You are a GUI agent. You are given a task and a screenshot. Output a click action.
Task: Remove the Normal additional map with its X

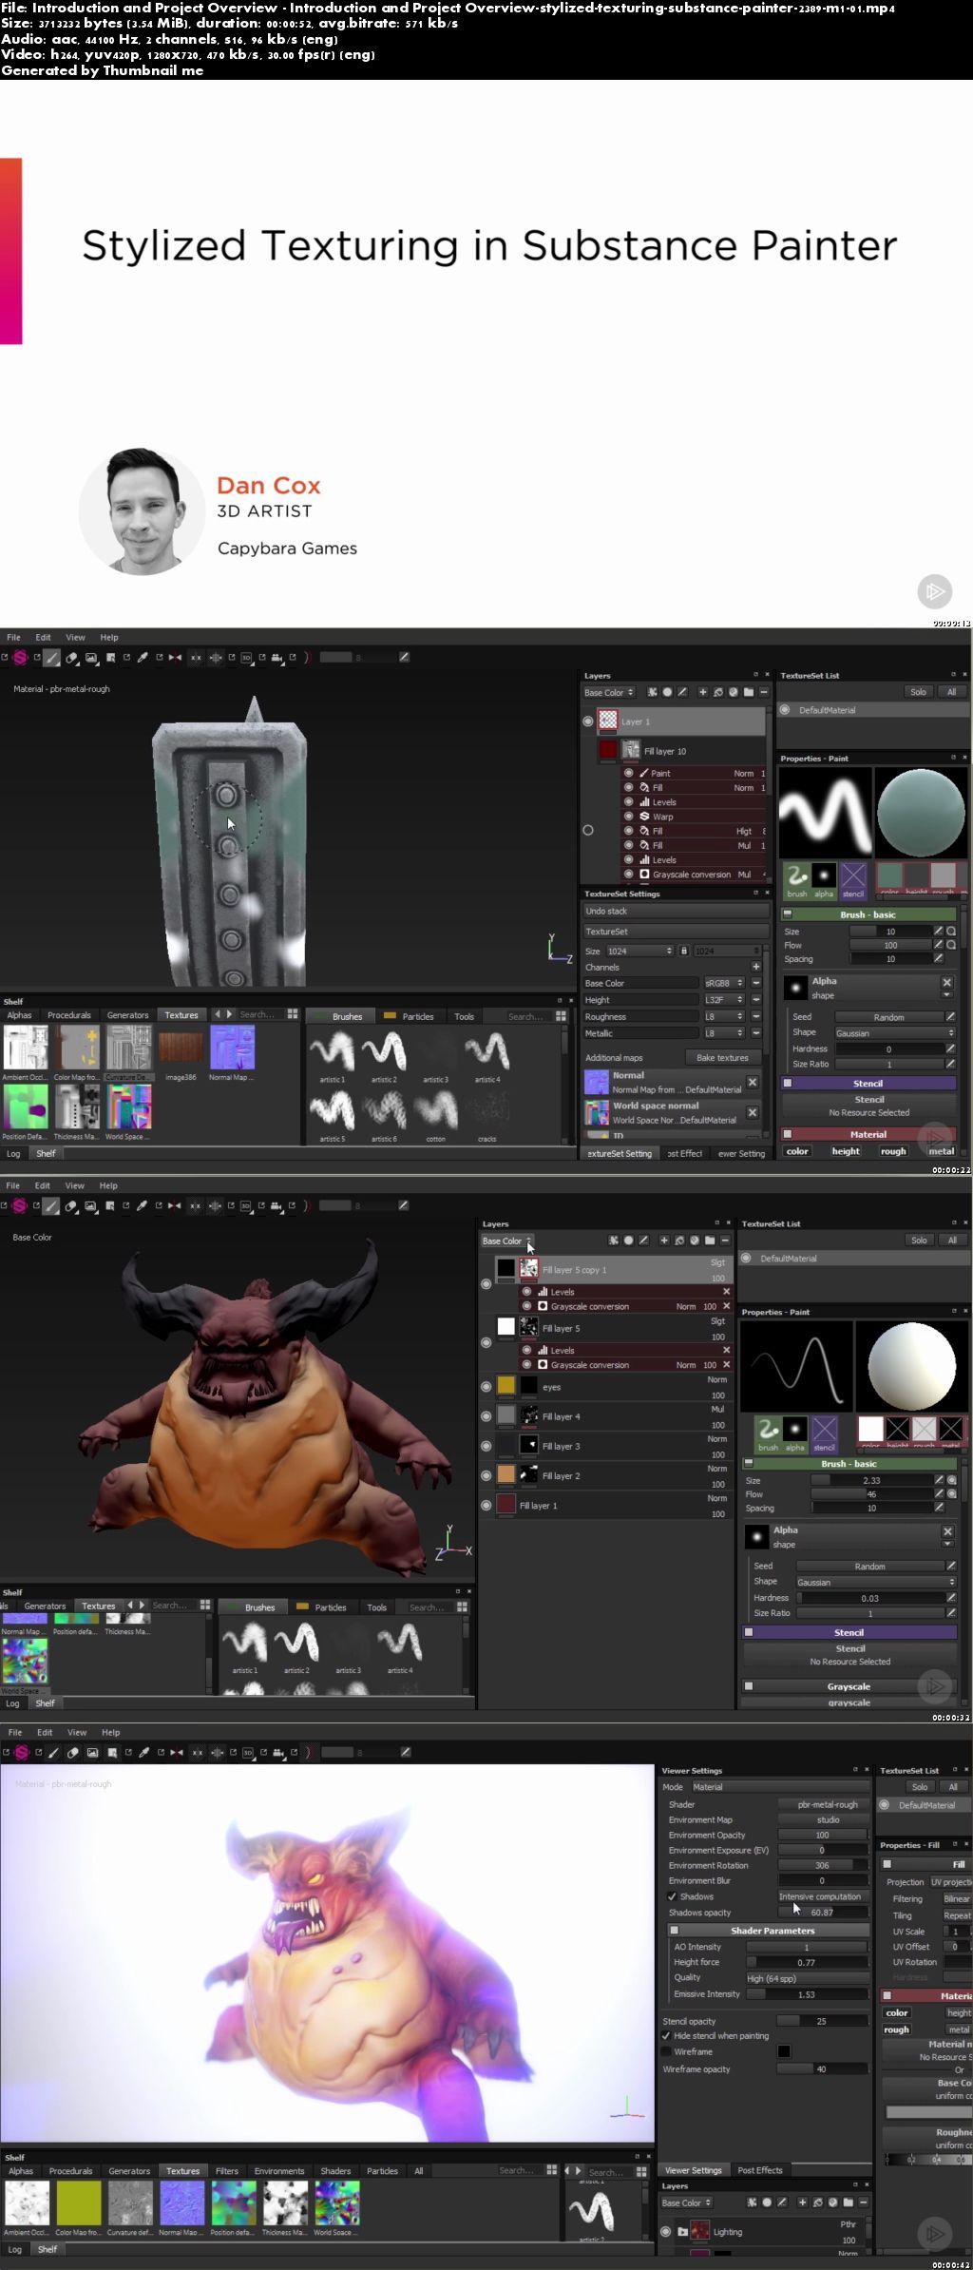pyautogui.click(x=753, y=1082)
